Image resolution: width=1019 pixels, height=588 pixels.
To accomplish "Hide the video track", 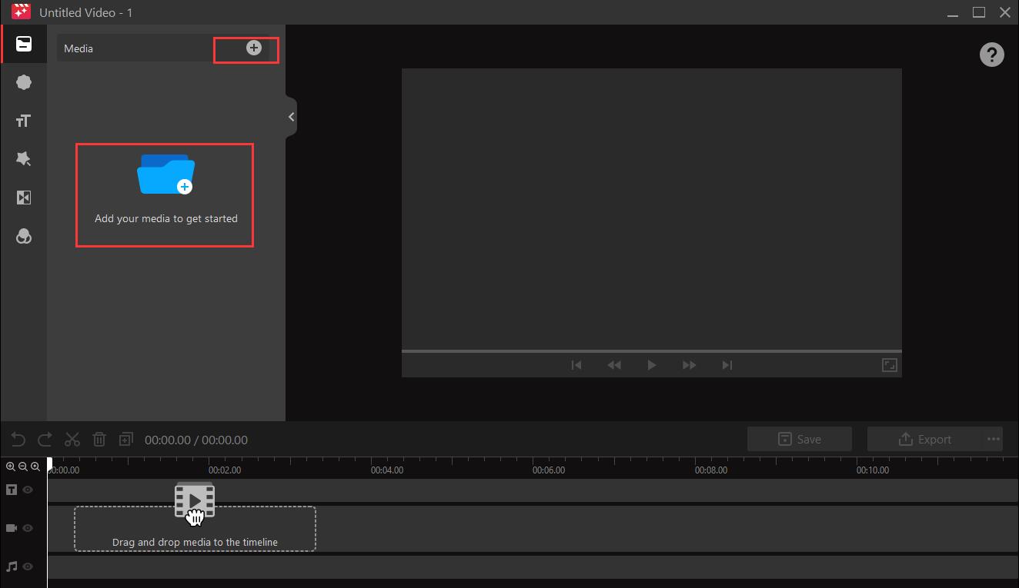I will pyautogui.click(x=27, y=528).
